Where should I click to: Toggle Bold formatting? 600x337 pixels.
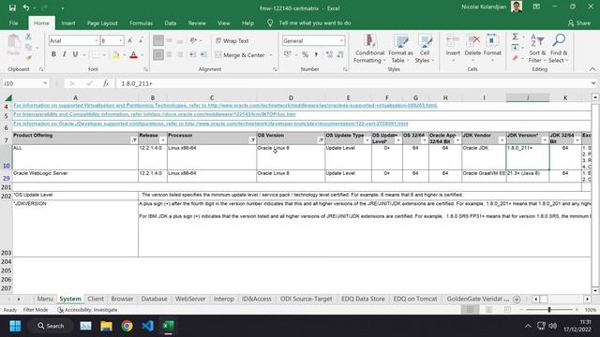[x=53, y=54]
